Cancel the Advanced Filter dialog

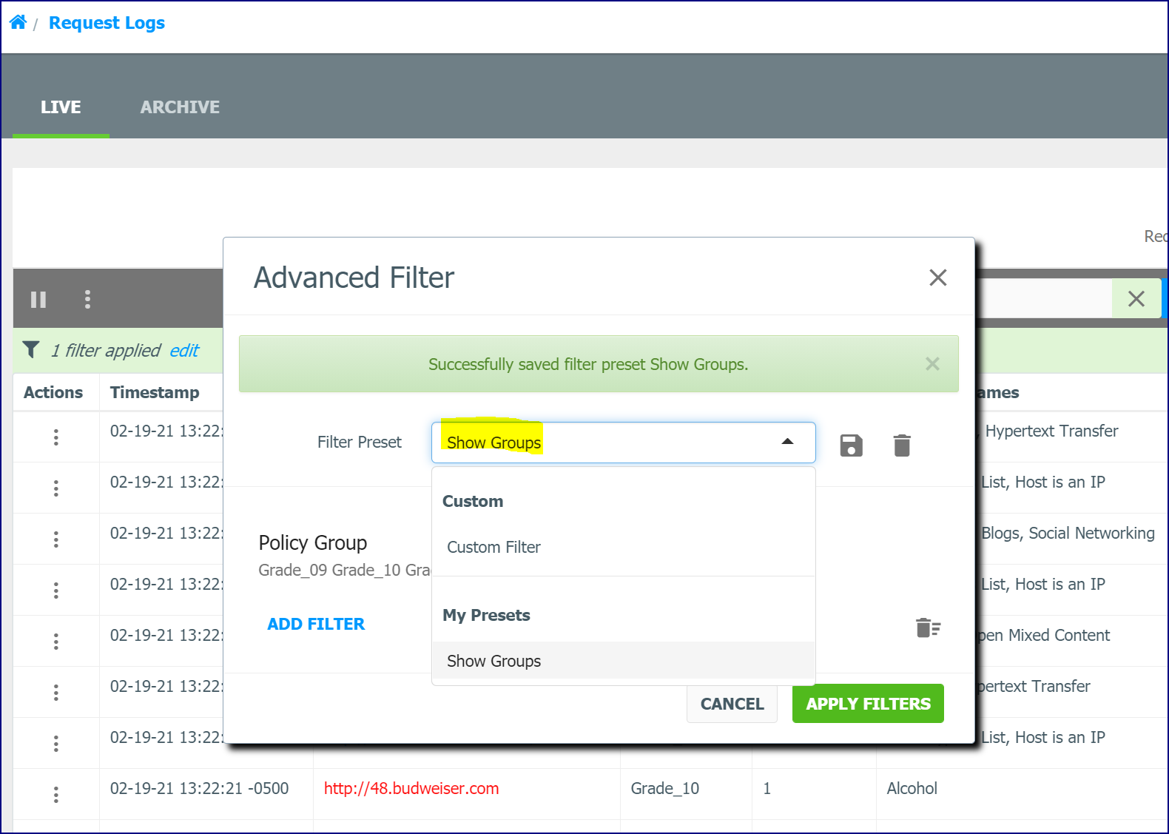point(732,704)
